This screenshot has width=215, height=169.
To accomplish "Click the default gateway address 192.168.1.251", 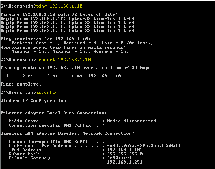I will (125, 162).
